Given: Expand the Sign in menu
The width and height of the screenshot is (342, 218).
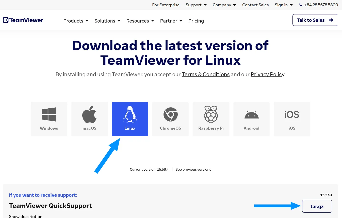Looking at the screenshot, I should click(284, 5).
